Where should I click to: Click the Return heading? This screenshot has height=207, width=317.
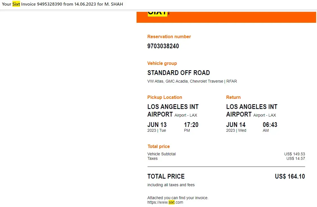tap(233, 97)
